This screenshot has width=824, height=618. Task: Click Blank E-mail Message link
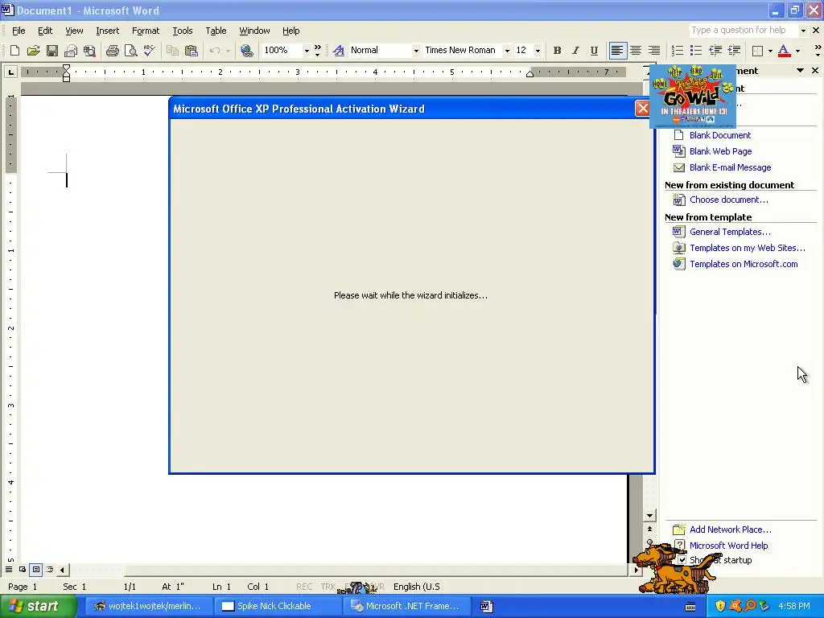click(x=730, y=167)
